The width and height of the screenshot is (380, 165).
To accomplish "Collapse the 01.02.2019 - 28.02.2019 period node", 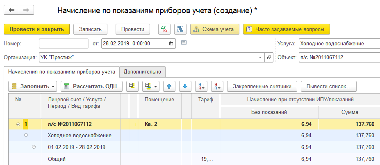I will point(34,147).
